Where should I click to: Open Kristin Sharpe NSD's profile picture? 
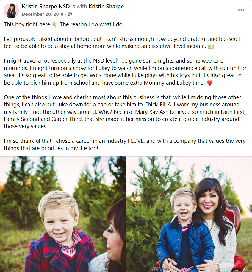tap(11, 11)
